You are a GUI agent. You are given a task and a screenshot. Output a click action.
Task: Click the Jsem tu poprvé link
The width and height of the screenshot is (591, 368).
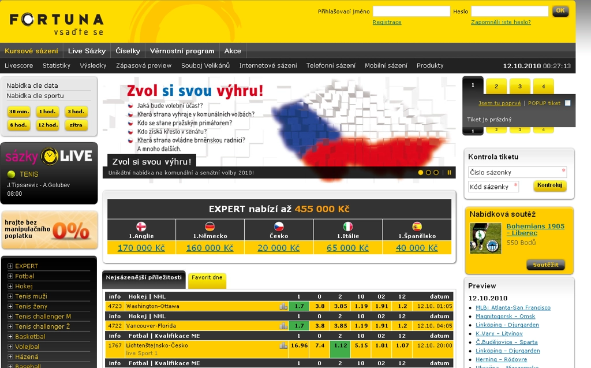pyautogui.click(x=499, y=103)
